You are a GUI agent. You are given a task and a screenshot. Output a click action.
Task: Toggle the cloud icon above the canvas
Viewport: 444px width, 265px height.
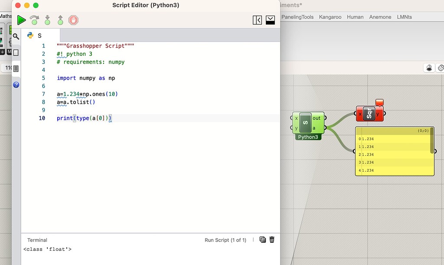[429, 68]
